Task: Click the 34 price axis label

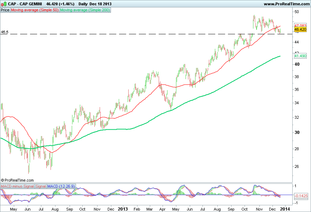Action: point(297,103)
